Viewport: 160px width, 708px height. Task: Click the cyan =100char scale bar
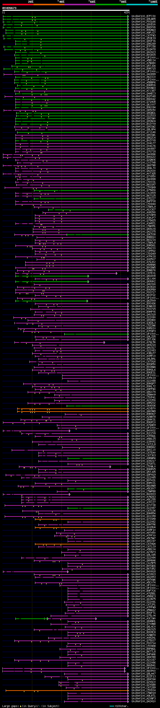tap(111, 706)
